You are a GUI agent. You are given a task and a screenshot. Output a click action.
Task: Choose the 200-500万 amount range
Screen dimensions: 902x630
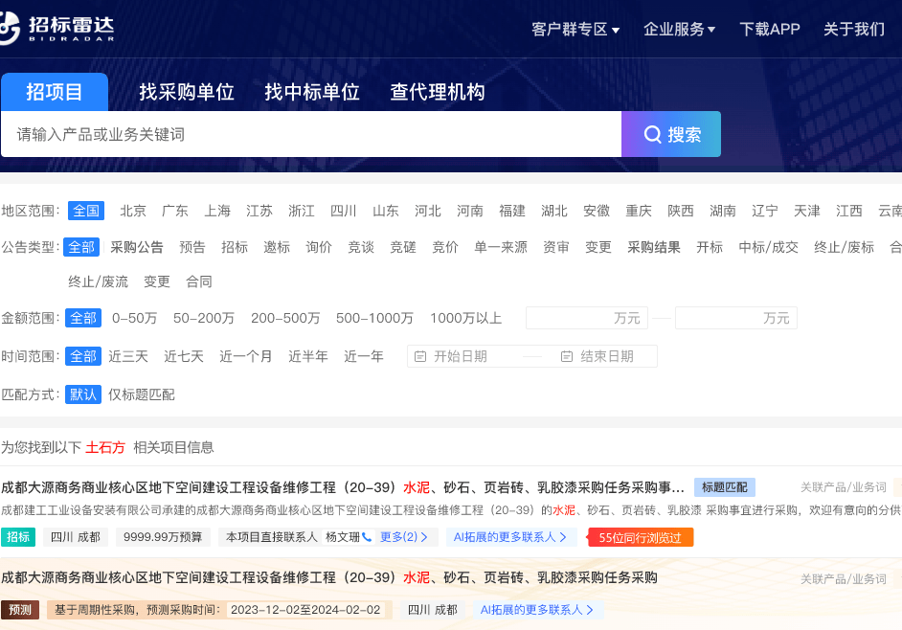pyautogui.click(x=285, y=318)
